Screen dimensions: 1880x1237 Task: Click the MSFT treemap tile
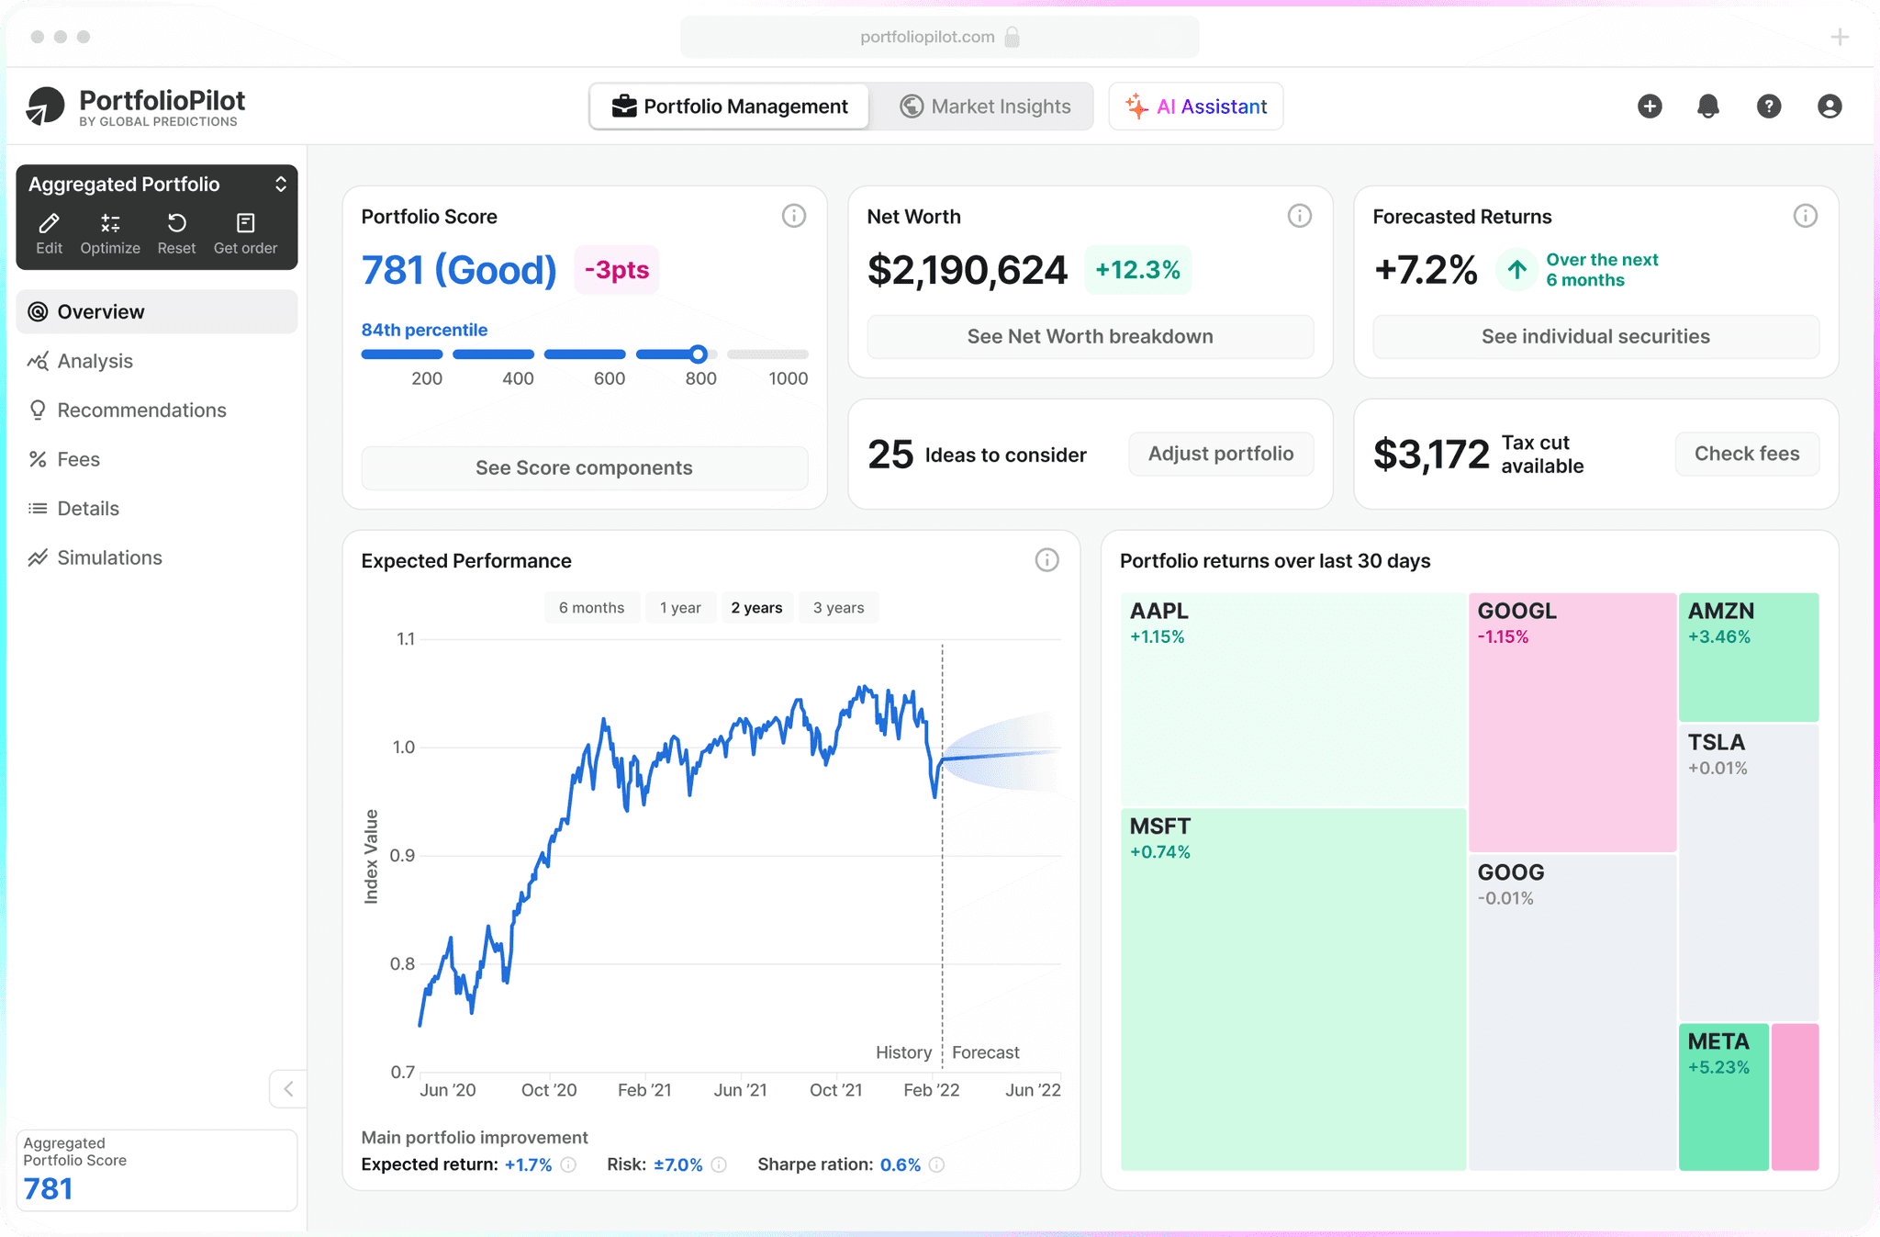click(x=1292, y=989)
